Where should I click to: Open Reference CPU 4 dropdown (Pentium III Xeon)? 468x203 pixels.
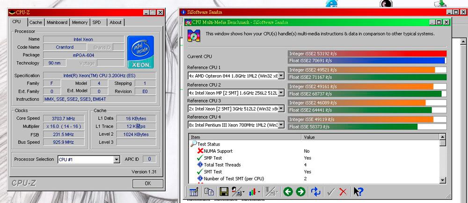tap(281, 125)
